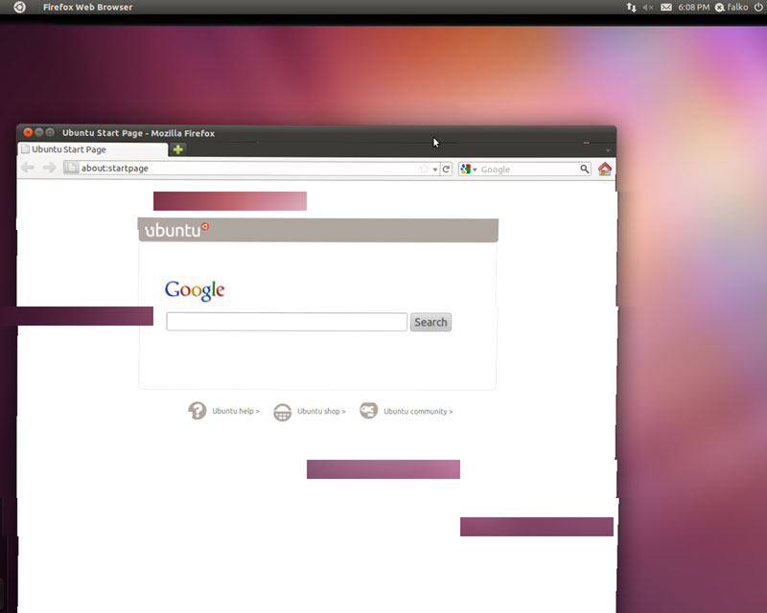
Task: Show the calendar from 6:08 PM clock
Action: (693, 8)
